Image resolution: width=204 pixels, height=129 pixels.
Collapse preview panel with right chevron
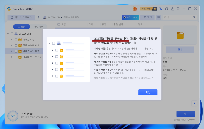194,103
